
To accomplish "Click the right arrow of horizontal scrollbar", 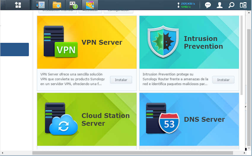I will (244, 153).
